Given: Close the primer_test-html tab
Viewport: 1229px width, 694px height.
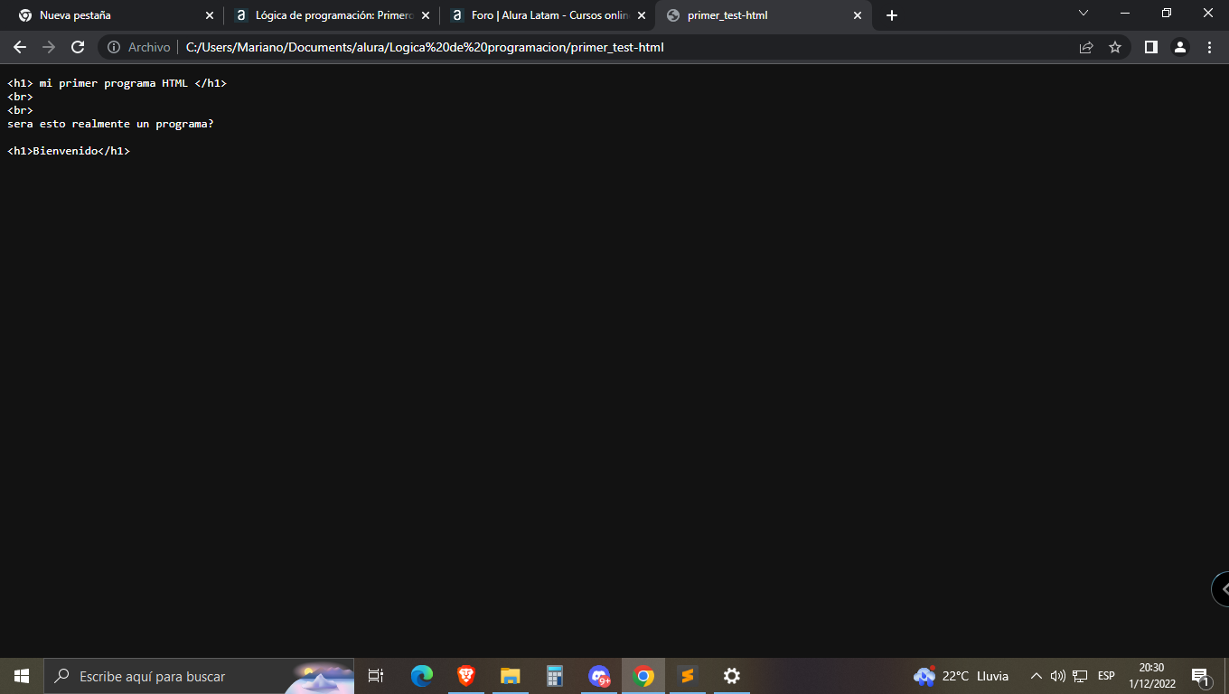Looking at the screenshot, I should tap(858, 15).
